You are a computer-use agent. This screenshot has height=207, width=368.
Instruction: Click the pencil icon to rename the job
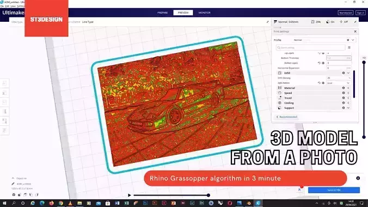tap(13, 184)
